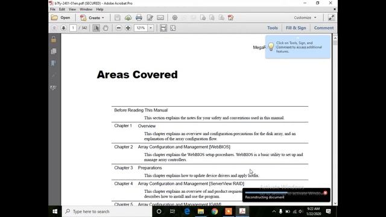Viewport: 386px width, 217px height.
Task: Click the Before Reading This Manual row
Action: 141,110
